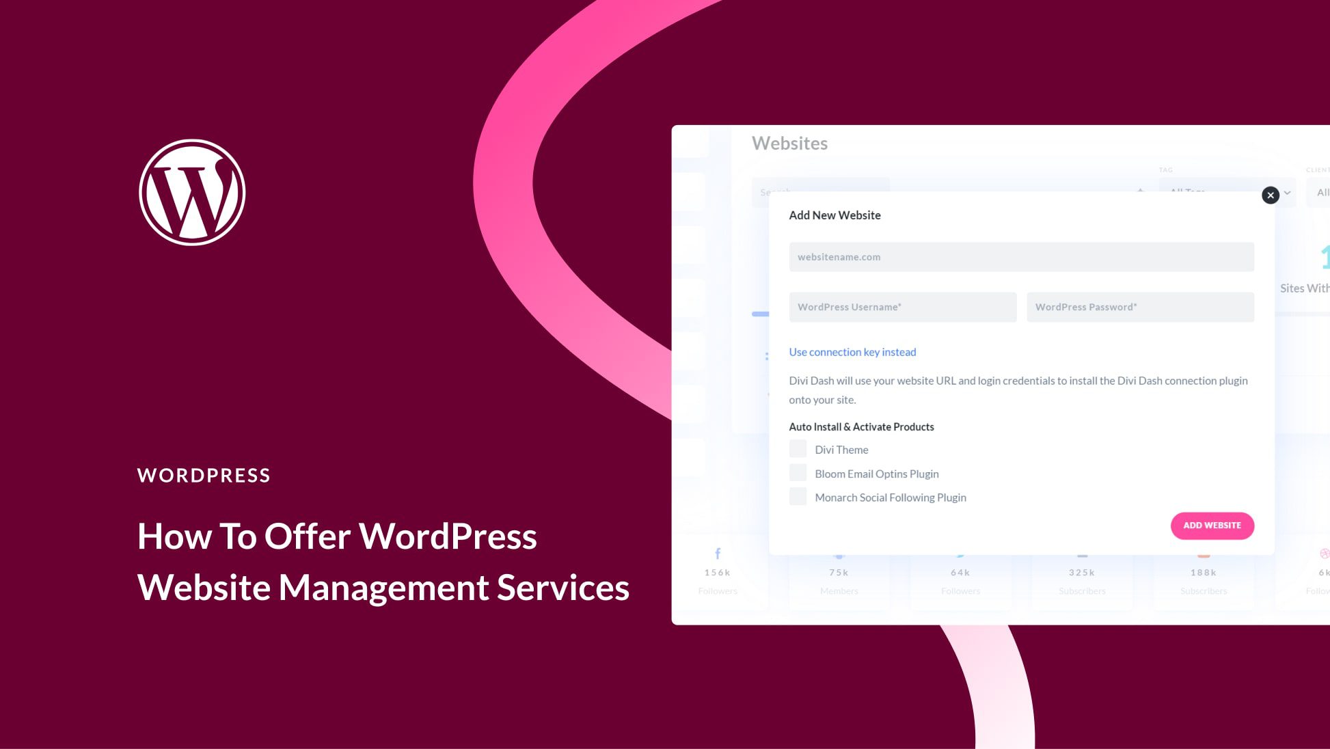The width and height of the screenshot is (1330, 749).
Task: Select the WordPress category label
Action: point(204,475)
